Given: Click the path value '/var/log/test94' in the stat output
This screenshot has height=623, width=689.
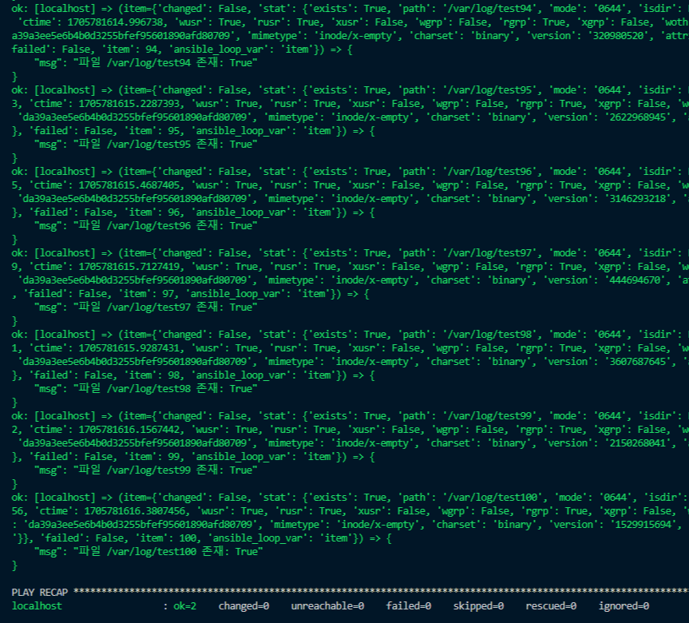Looking at the screenshot, I should coord(489,8).
